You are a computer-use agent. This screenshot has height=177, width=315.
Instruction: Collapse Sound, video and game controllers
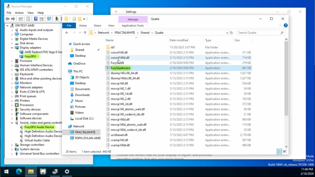click(12, 122)
